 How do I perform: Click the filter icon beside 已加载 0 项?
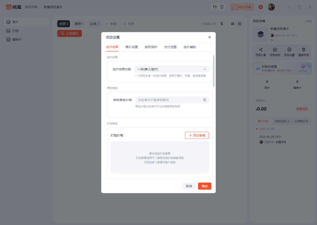click(222, 24)
